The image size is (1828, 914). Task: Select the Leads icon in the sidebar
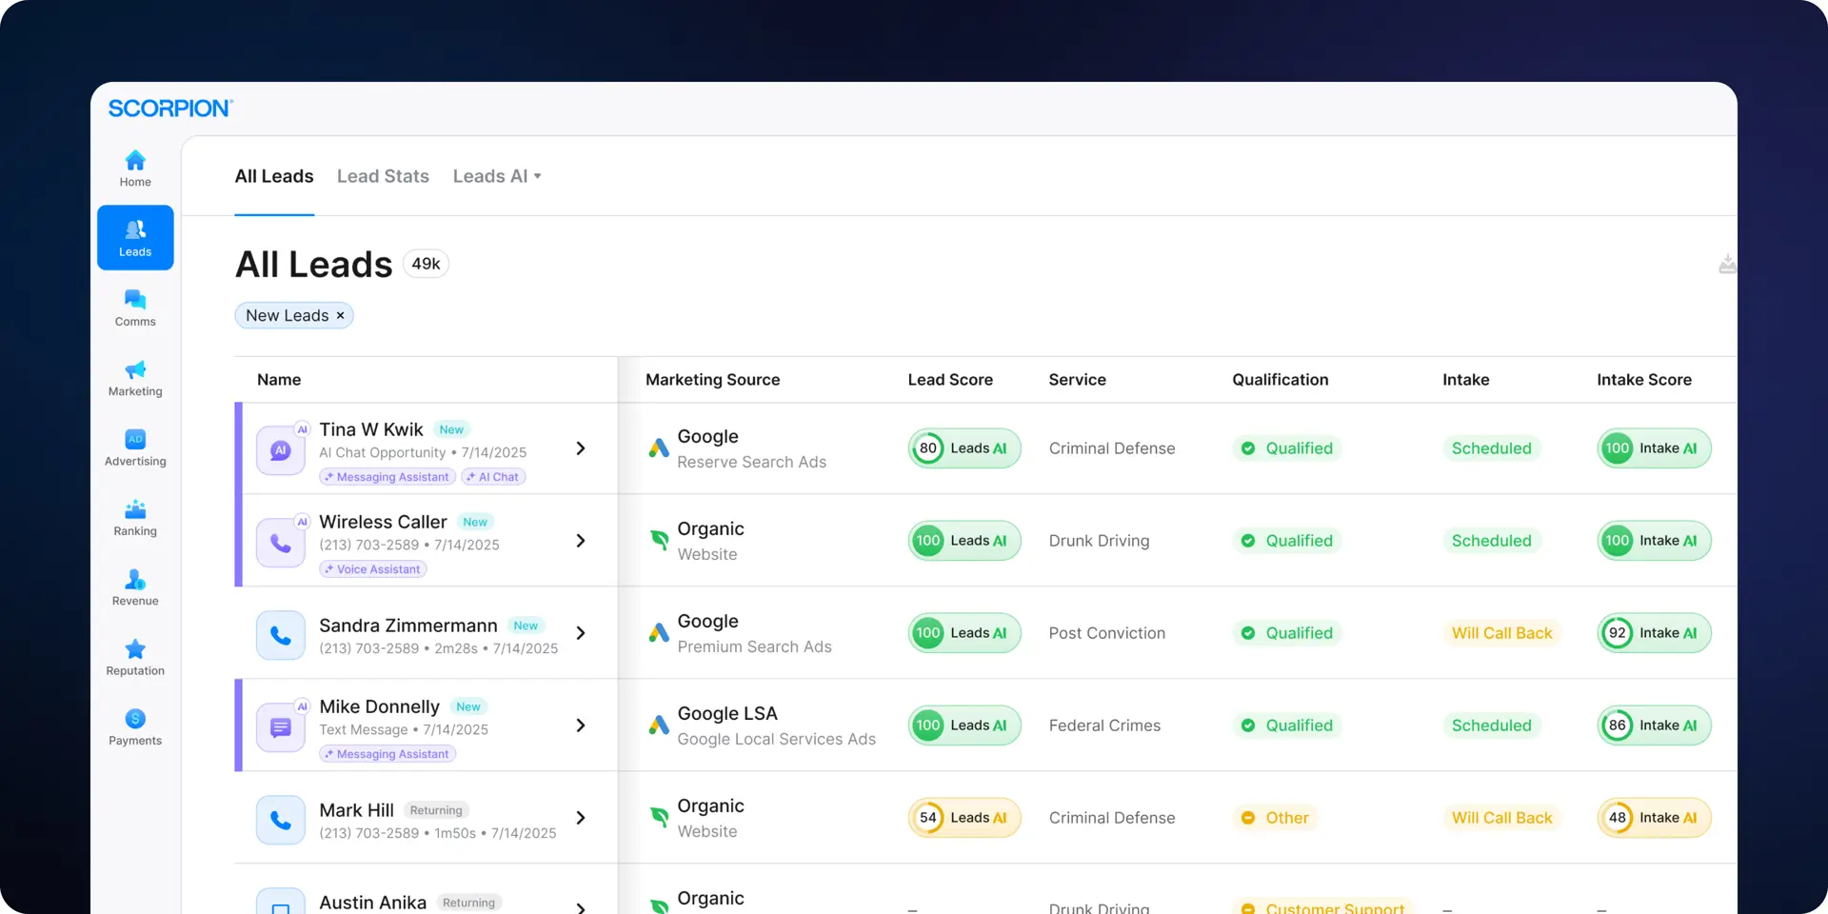pyautogui.click(x=134, y=237)
